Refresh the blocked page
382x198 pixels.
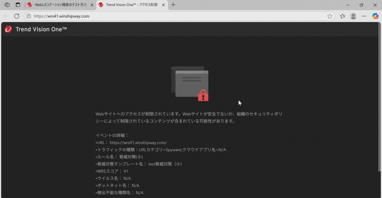[17, 16]
